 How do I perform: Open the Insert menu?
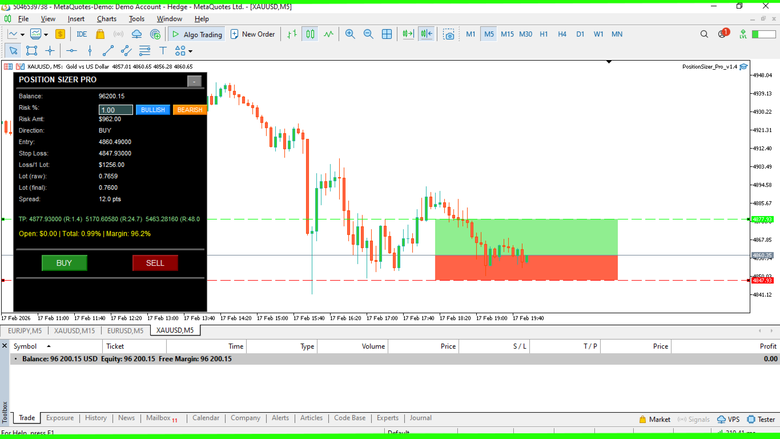click(x=76, y=19)
